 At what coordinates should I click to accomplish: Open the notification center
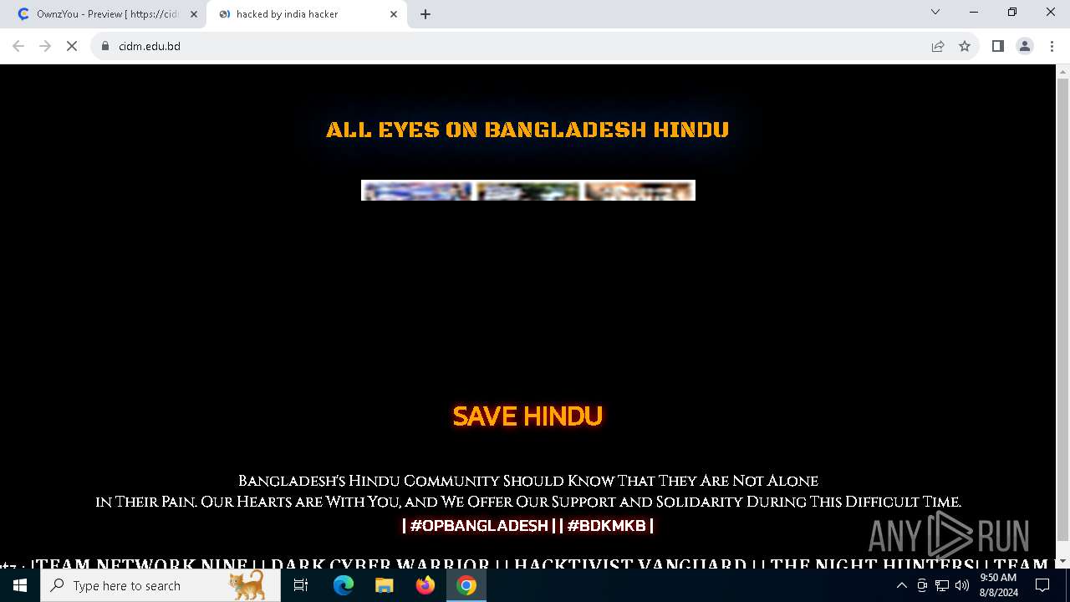pyautogui.click(x=1042, y=585)
